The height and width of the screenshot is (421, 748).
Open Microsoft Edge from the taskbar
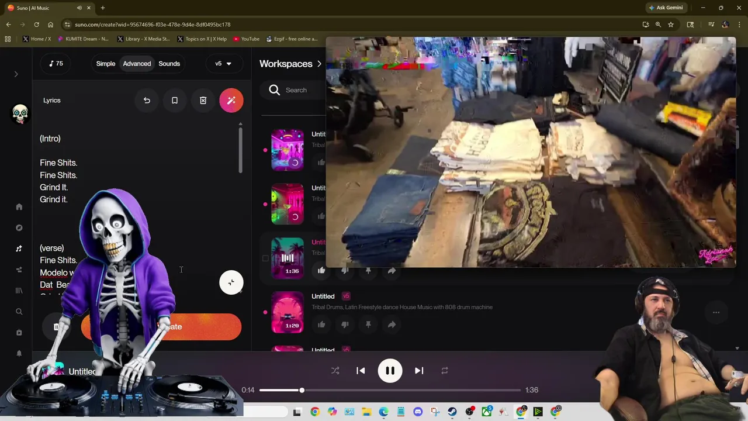pyautogui.click(x=383, y=412)
